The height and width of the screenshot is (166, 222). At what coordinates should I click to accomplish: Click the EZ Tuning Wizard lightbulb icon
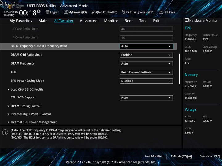click(124, 12)
